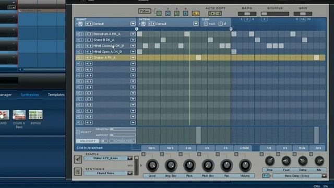
Task: Click the Pan knob
Action: click(226, 165)
